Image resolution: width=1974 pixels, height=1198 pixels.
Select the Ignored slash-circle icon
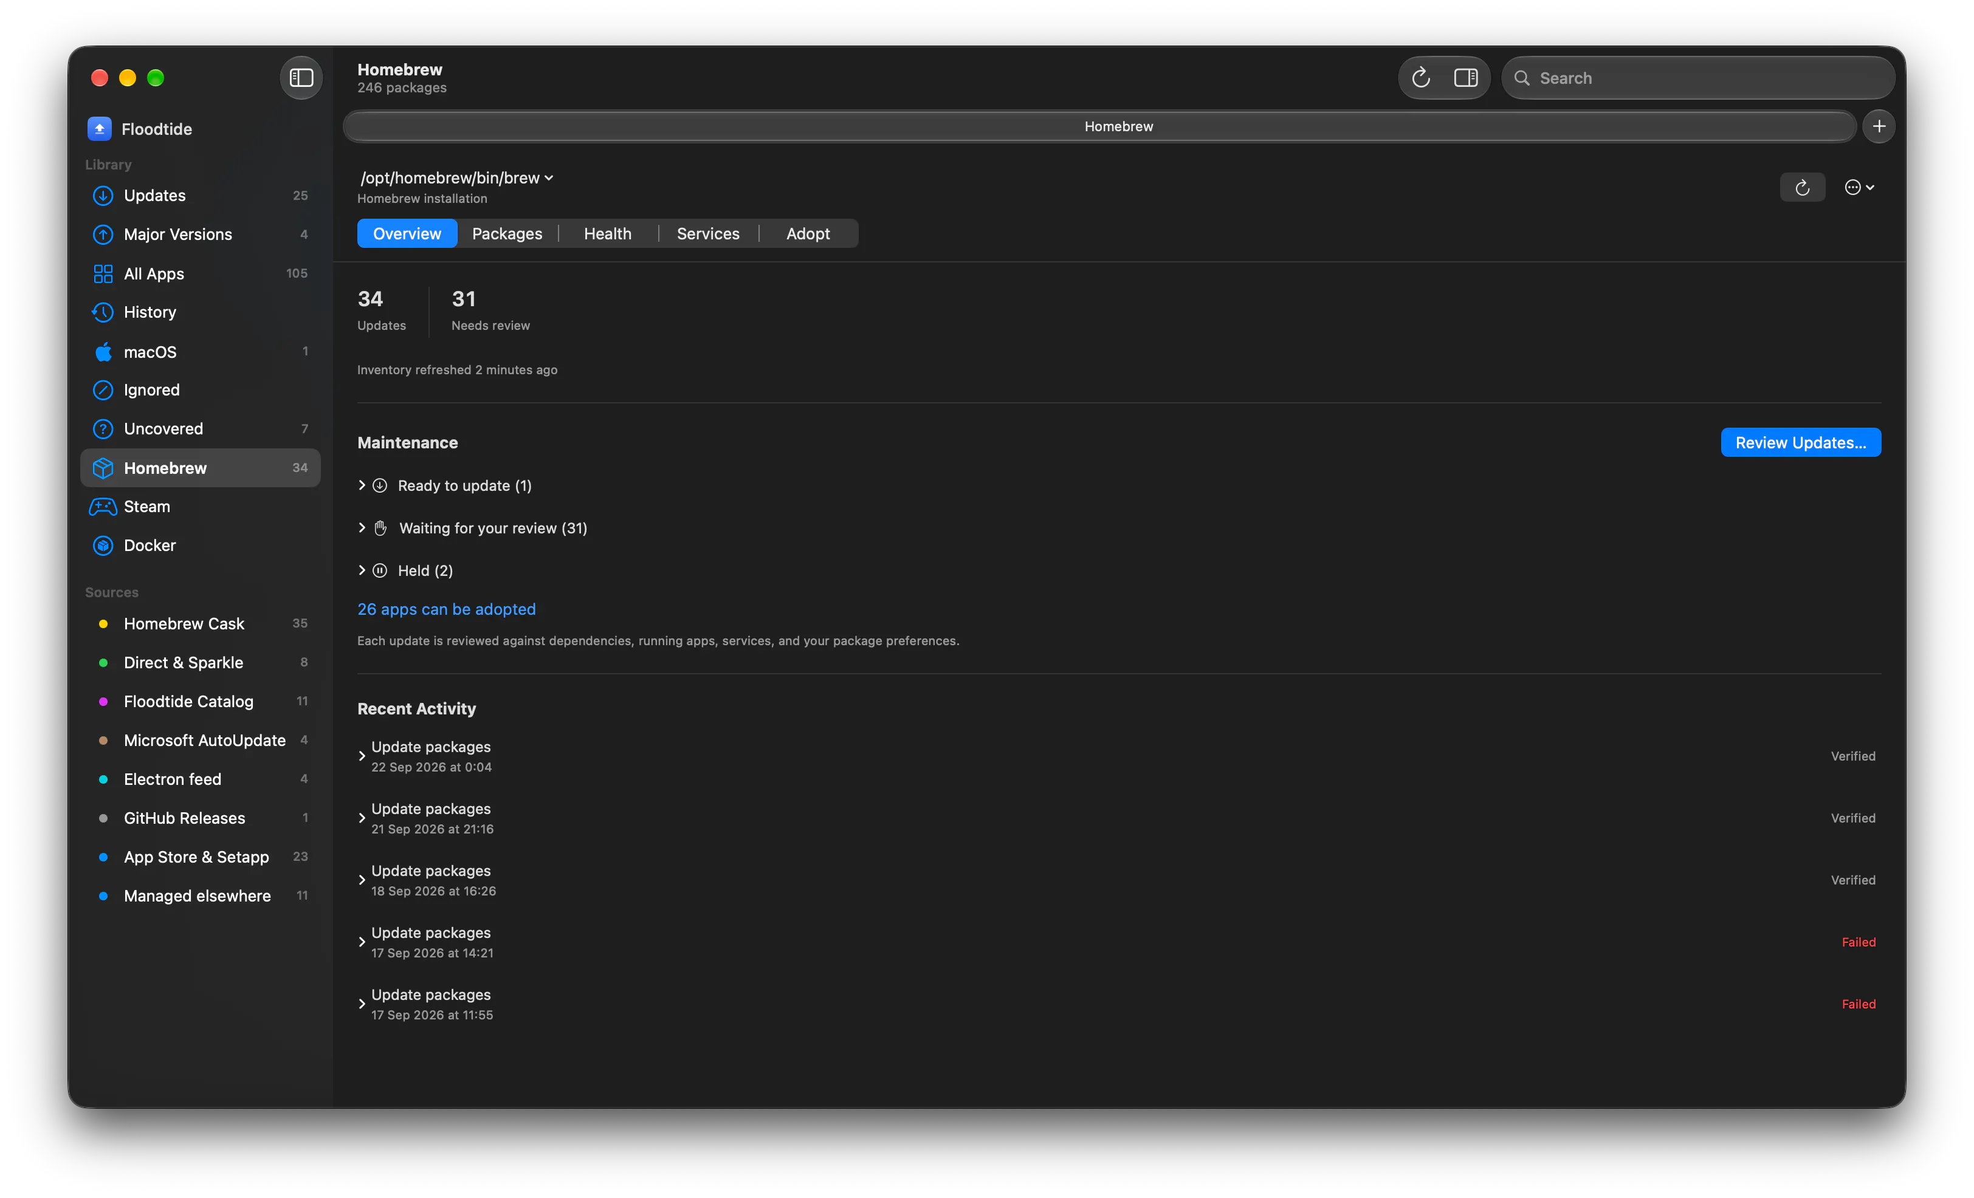tap(103, 390)
